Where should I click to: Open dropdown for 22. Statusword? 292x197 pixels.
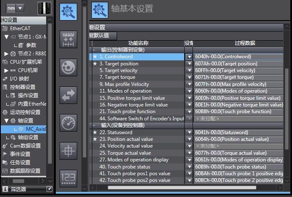189,132
